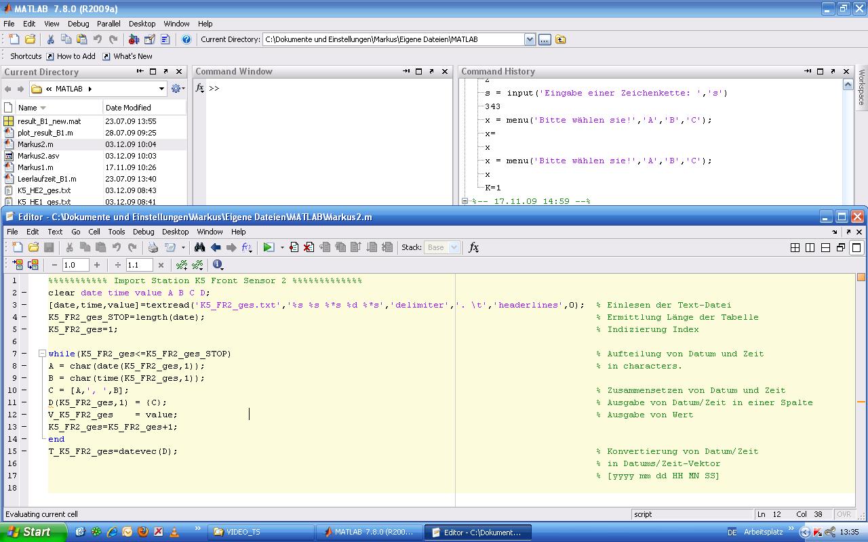The height and width of the screenshot is (542, 868).
Task: Click the GUIDE icon in the main toolbar
Action: [149, 39]
